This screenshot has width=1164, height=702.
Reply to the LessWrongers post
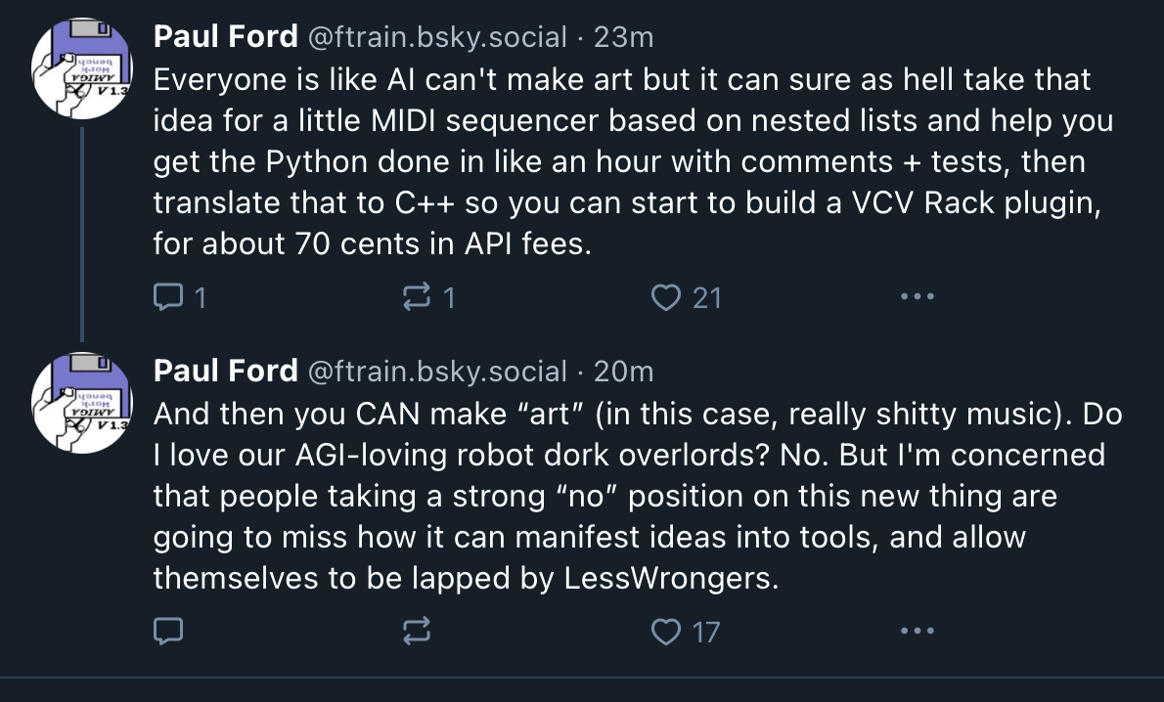click(x=169, y=632)
